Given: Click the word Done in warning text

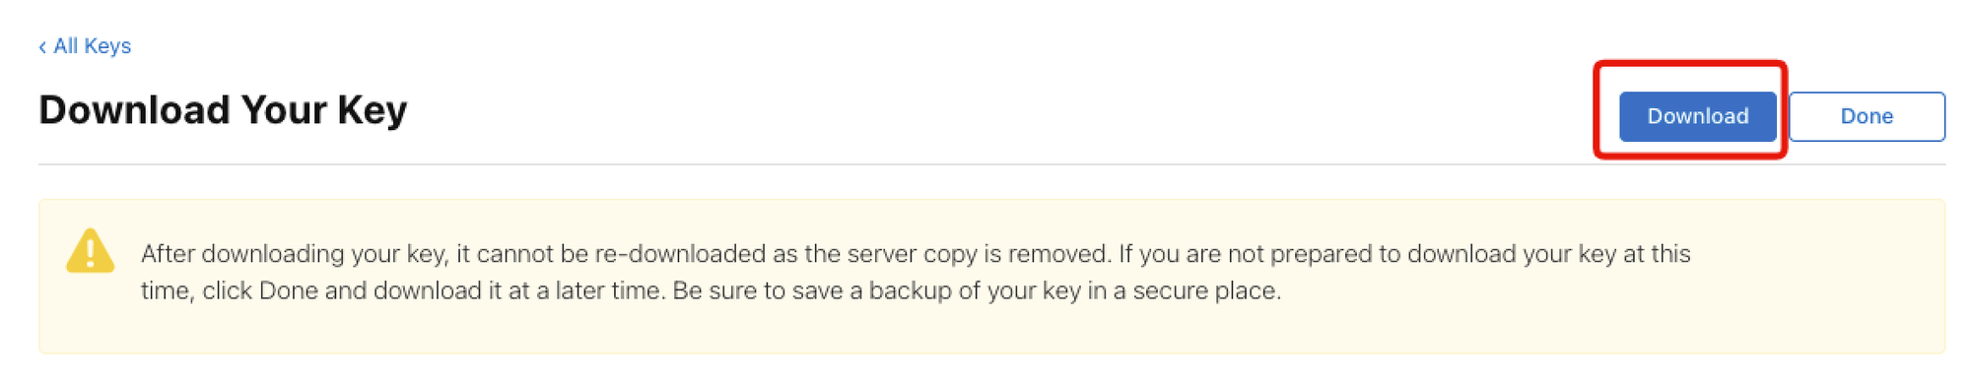Looking at the screenshot, I should coord(288,291).
